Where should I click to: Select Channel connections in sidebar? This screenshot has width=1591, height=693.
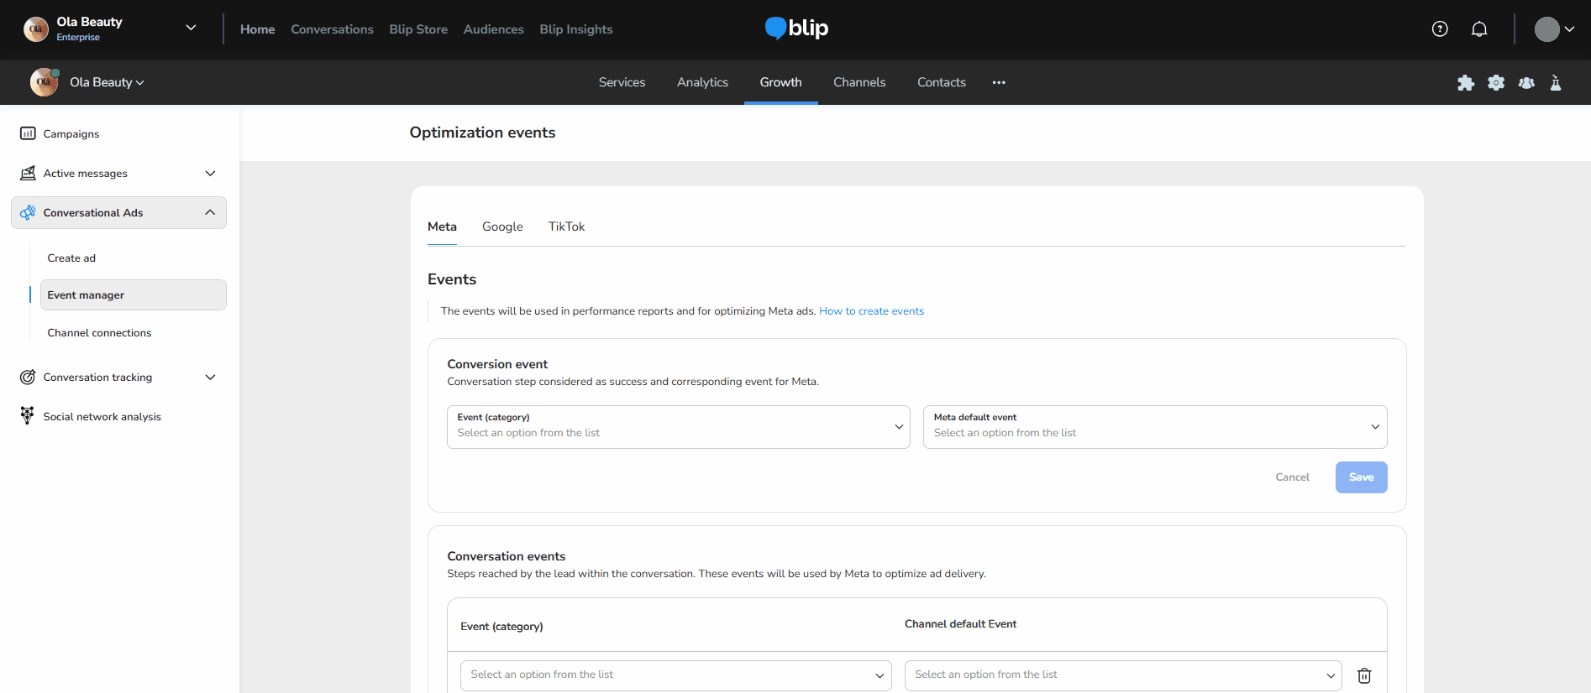(x=99, y=333)
